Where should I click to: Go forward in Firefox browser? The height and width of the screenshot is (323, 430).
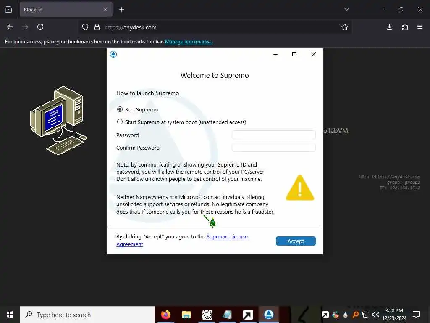pyautogui.click(x=25, y=27)
